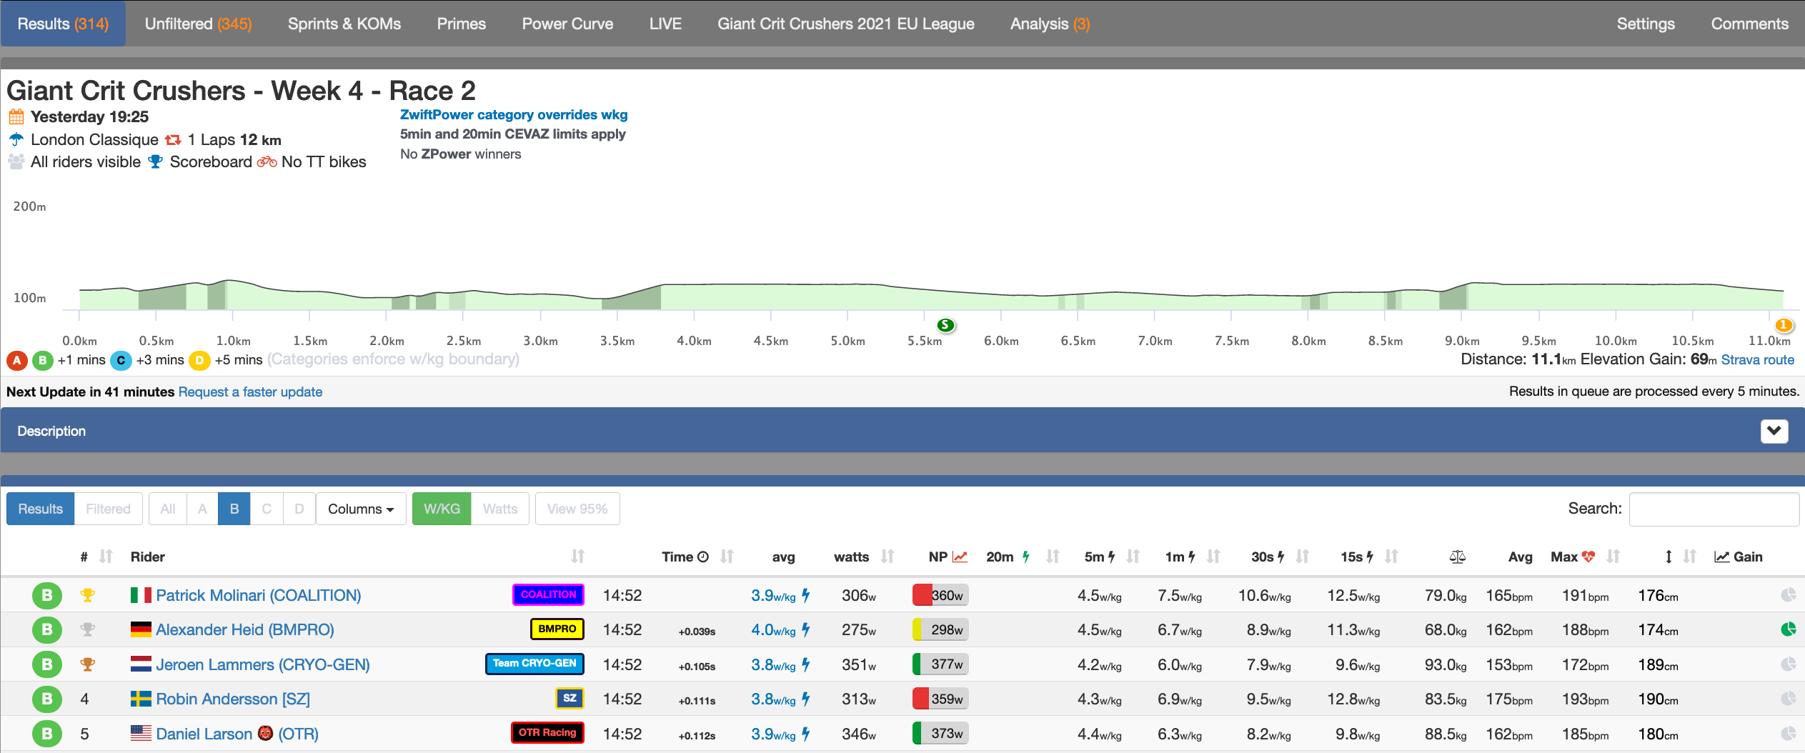The height and width of the screenshot is (753, 1805).
Task: Open Jeroen Lammers (CRYO-GEN) rider profile
Action: [x=263, y=664]
